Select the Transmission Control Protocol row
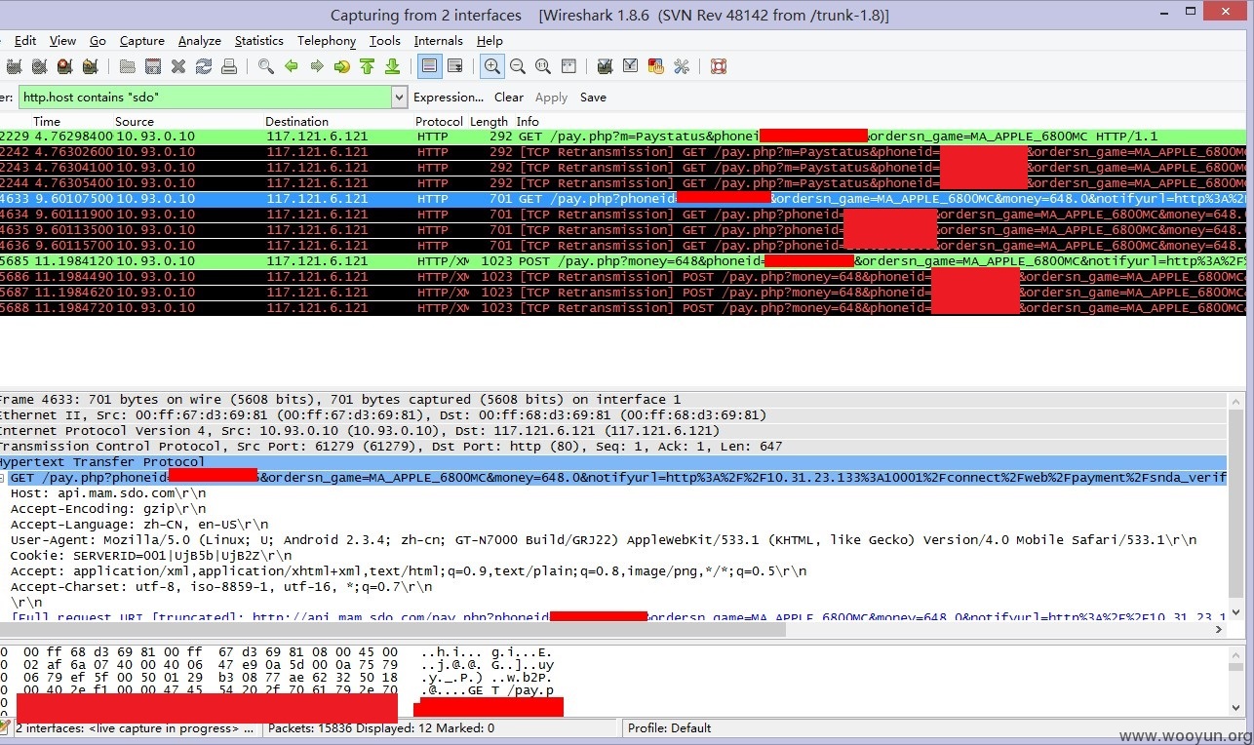1254x745 pixels. coord(614,447)
